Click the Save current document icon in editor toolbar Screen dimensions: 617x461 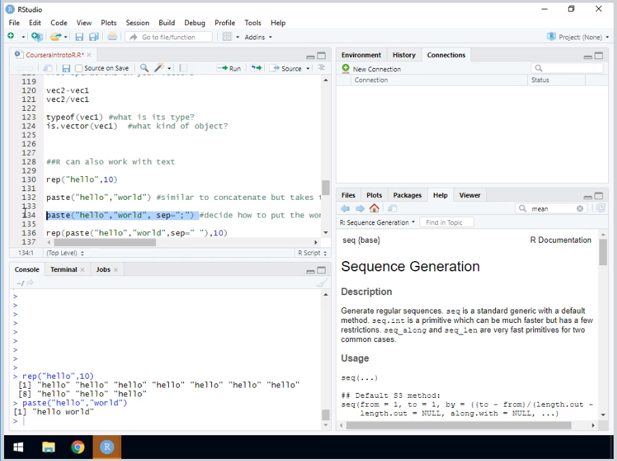(x=66, y=68)
